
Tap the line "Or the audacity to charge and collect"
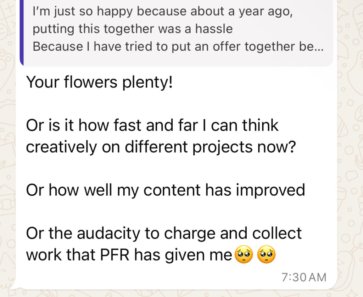tap(164, 233)
